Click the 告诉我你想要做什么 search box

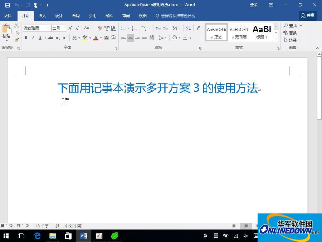click(175, 16)
